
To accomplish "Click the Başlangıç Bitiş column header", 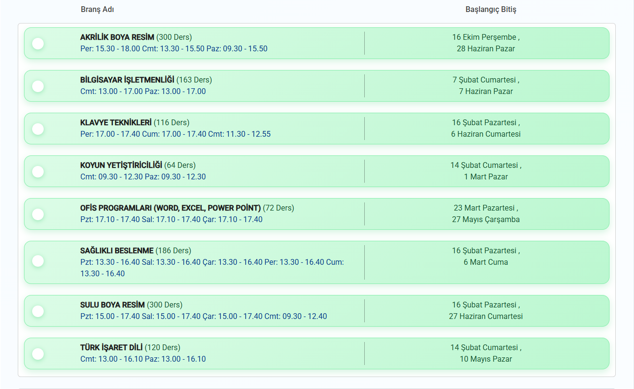I will (x=490, y=10).
